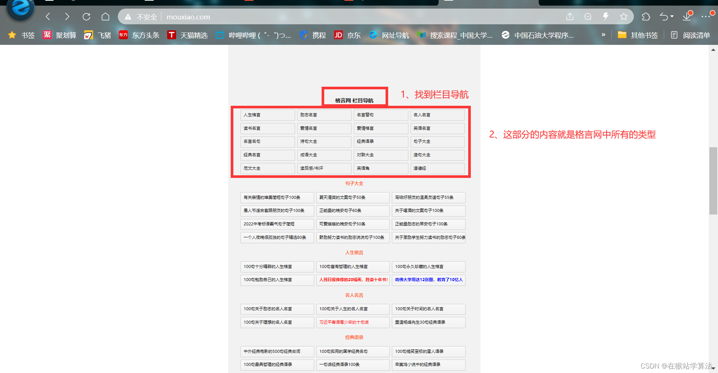The width and height of the screenshot is (718, 373).
Task: Open the 天猫精选 bookmark
Action: coord(187,35)
